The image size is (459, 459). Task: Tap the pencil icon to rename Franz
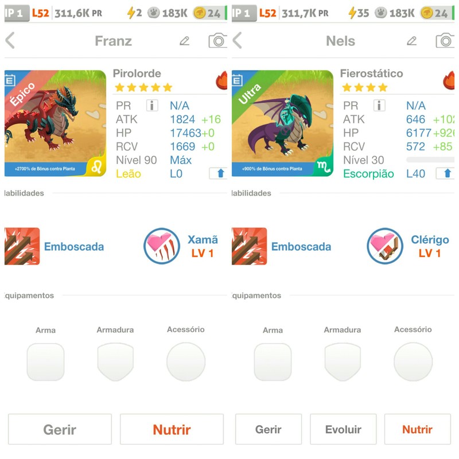click(x=184, y=41)
